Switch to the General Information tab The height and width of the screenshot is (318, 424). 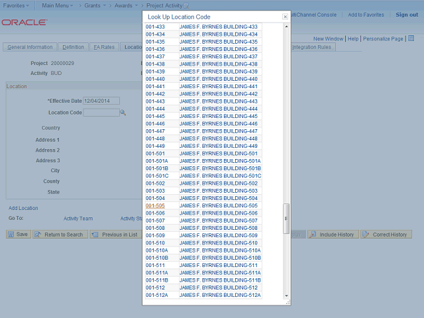pyautogui.click(x=30, y=47)
